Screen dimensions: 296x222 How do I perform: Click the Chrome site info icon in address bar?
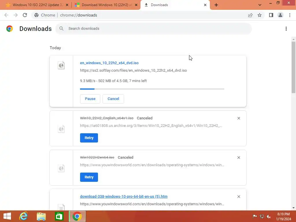point(36,15)
